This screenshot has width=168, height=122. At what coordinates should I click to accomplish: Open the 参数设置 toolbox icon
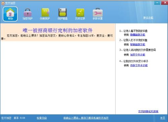(97, 14)
